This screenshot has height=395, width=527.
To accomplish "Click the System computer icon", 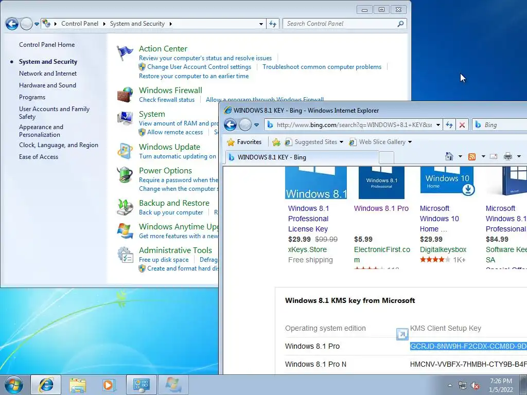I will tap(125, 118).
